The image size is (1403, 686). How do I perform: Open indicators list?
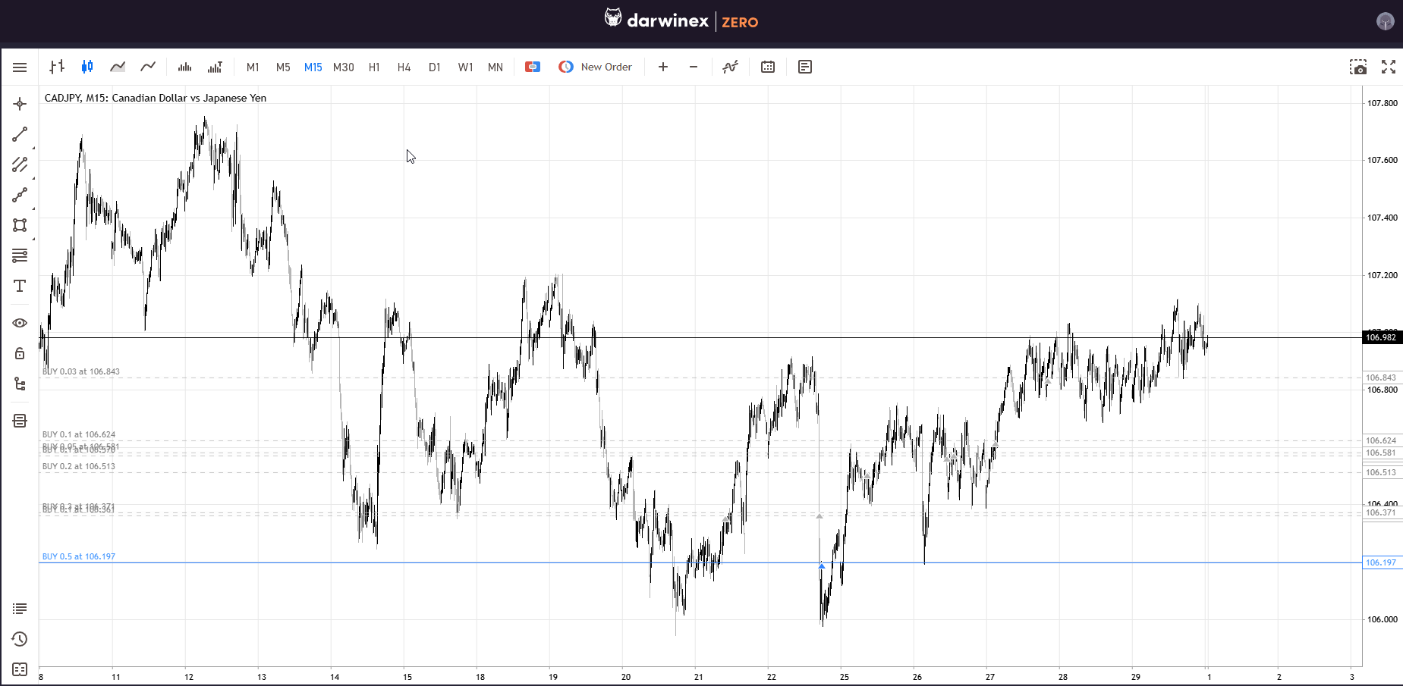coord(730,67)
